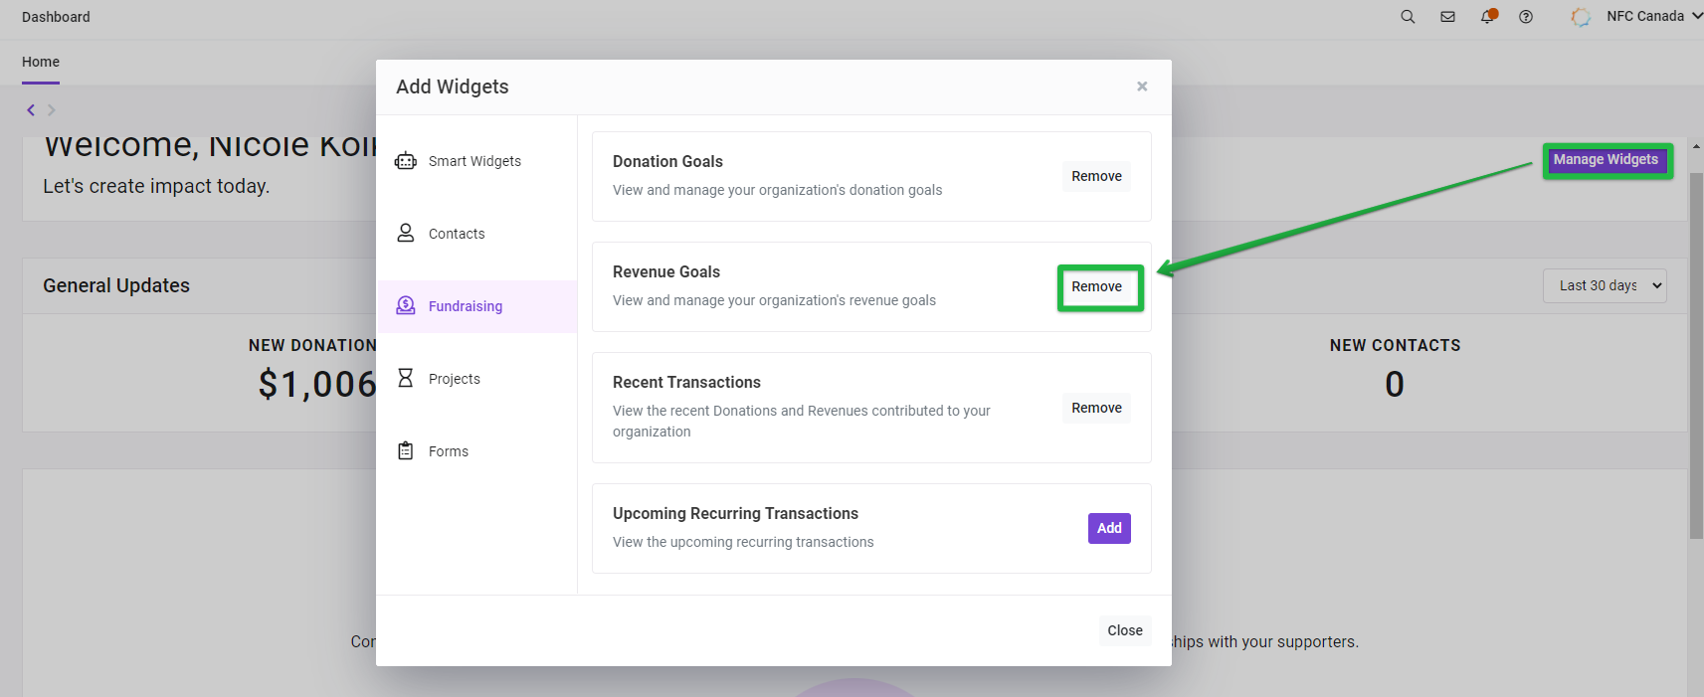The height and width of the screenshot is (697, 1704).
Task: Click the Forms clipboard icon
Action: point(406,450)
